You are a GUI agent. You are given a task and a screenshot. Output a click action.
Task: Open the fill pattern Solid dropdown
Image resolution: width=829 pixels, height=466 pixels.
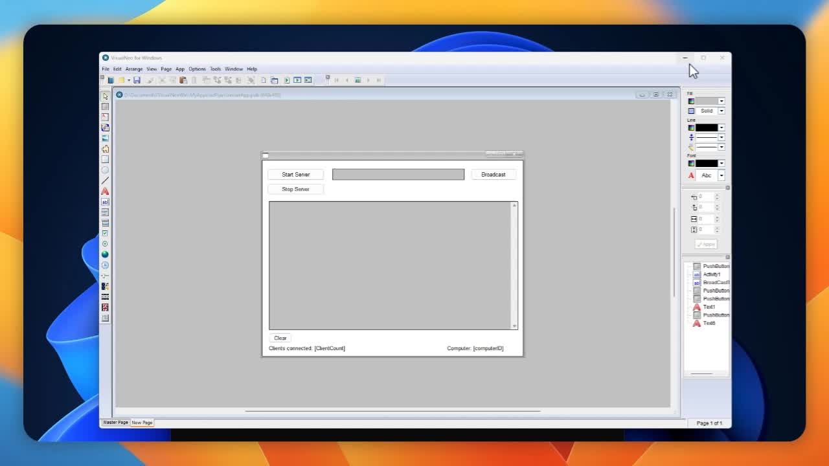pos(721,111)
